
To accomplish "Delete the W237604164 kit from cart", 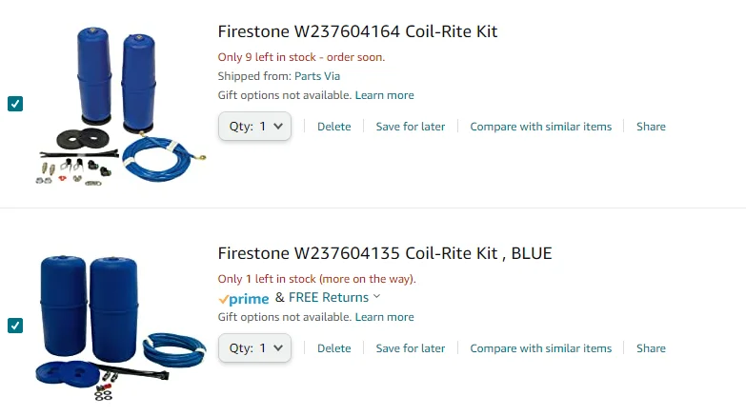I will (x=333, y=127).
